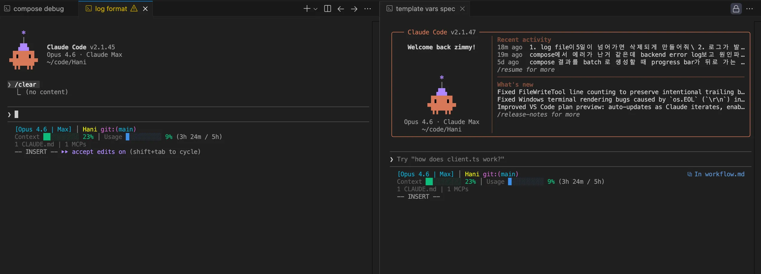Viewport: 761px width, 274px height.
Task: Open the dropdown arrow beside the plus icon
Action: [315, 9]
